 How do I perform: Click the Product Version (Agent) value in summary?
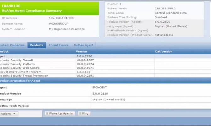pyautogui.click(x=162, y=22)
